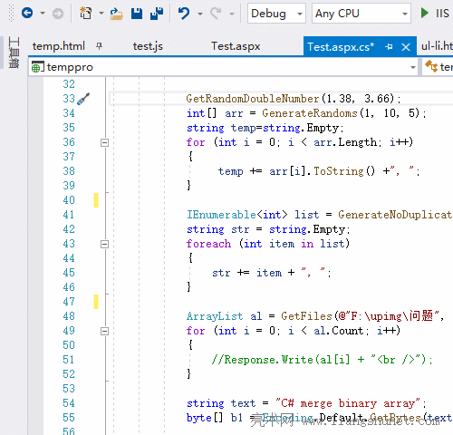Switch to the Test.aspx tab
453x435 pixels.
click(x=236, y=46)
